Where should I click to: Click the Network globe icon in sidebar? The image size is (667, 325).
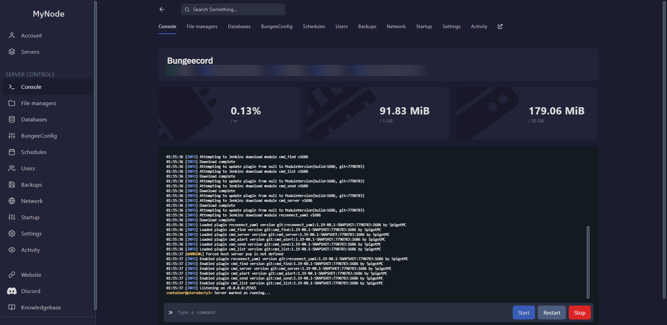[x=12, y=201]
